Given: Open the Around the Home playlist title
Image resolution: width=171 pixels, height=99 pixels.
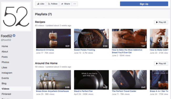Looking at the screenshot, I should pos(46,63).
